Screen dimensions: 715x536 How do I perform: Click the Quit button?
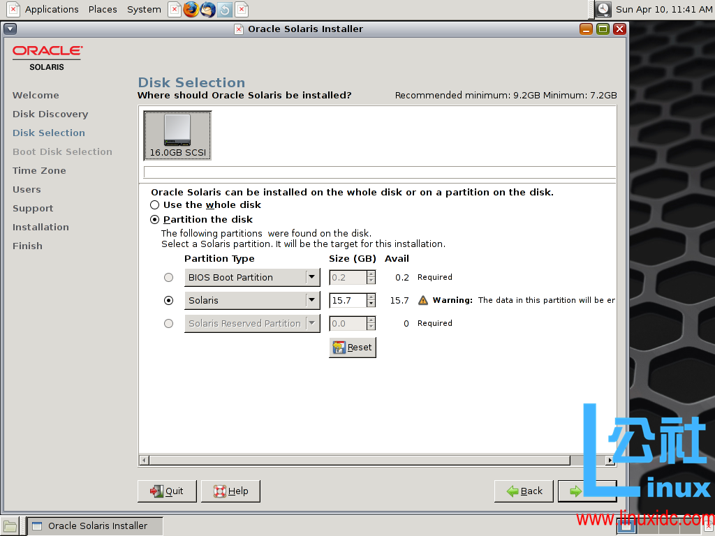click(167, 491)
